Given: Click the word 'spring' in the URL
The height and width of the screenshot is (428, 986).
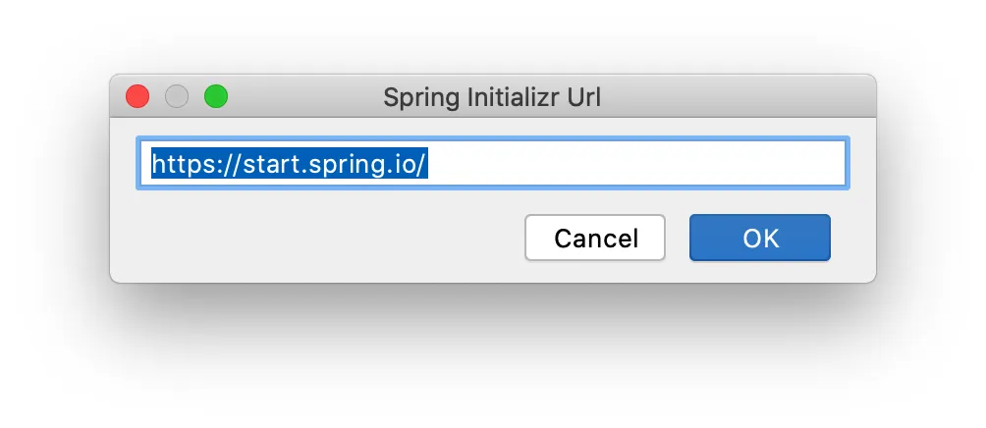Looking at the screenshot, I should click(x=342, y=165).
